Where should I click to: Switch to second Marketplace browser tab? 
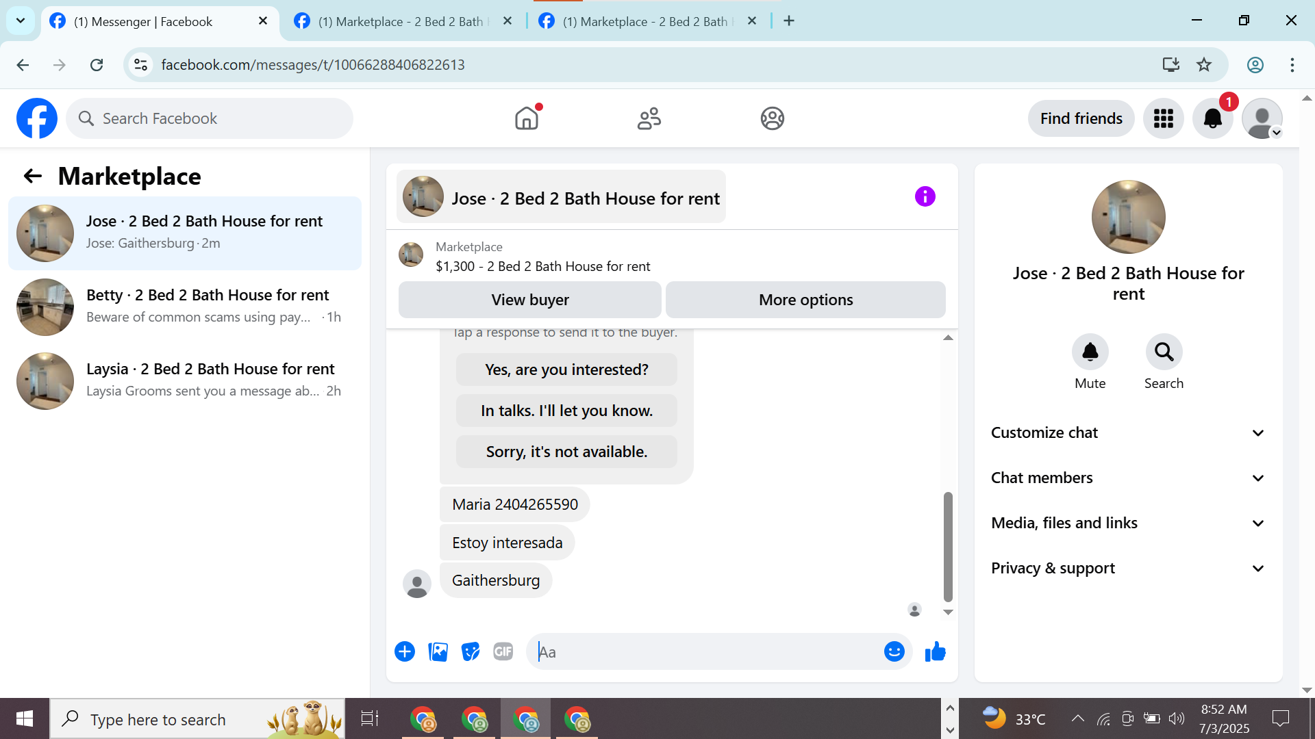(x=644, y=21)
